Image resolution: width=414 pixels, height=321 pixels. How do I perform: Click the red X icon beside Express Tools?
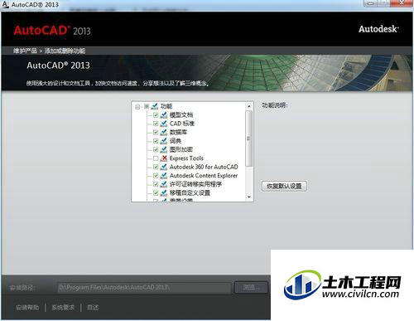[x=164, y=158]
